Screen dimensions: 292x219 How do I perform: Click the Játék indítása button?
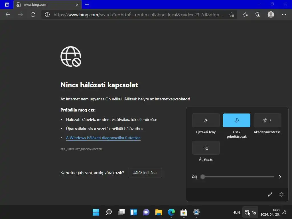(x=145, y=173)
